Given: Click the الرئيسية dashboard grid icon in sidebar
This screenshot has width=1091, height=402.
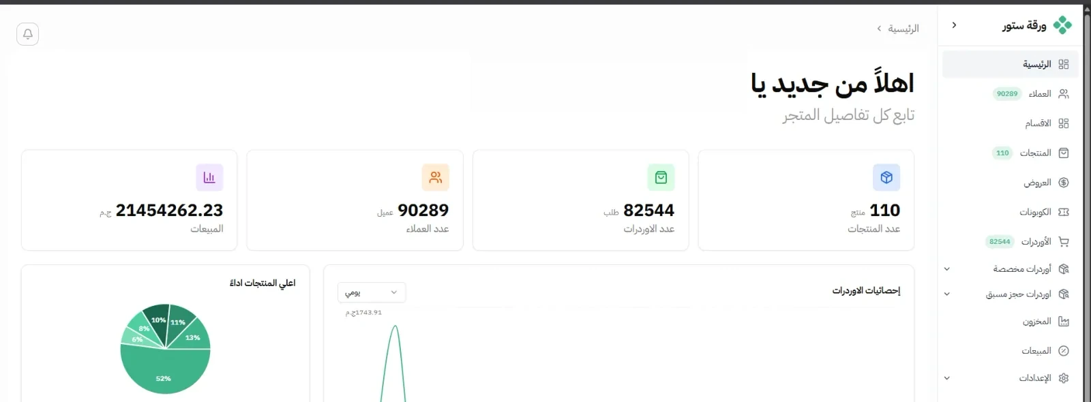Looking at the screenshot, I should (1064, 64).
